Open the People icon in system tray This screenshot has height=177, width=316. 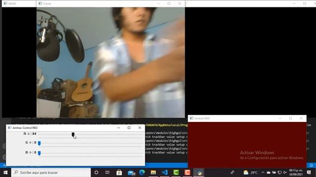pyautogui.click(x=232, y=173)
